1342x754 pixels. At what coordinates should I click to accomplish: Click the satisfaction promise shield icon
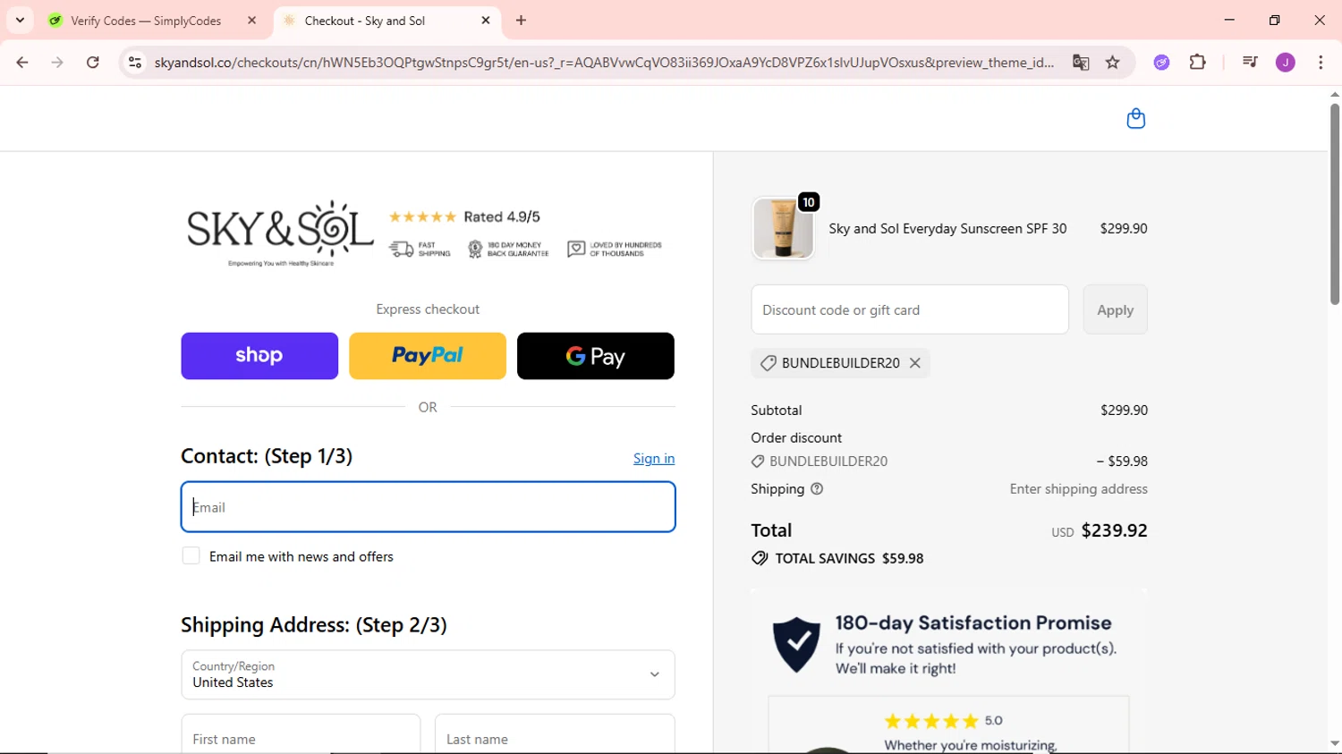pos(796,644)
